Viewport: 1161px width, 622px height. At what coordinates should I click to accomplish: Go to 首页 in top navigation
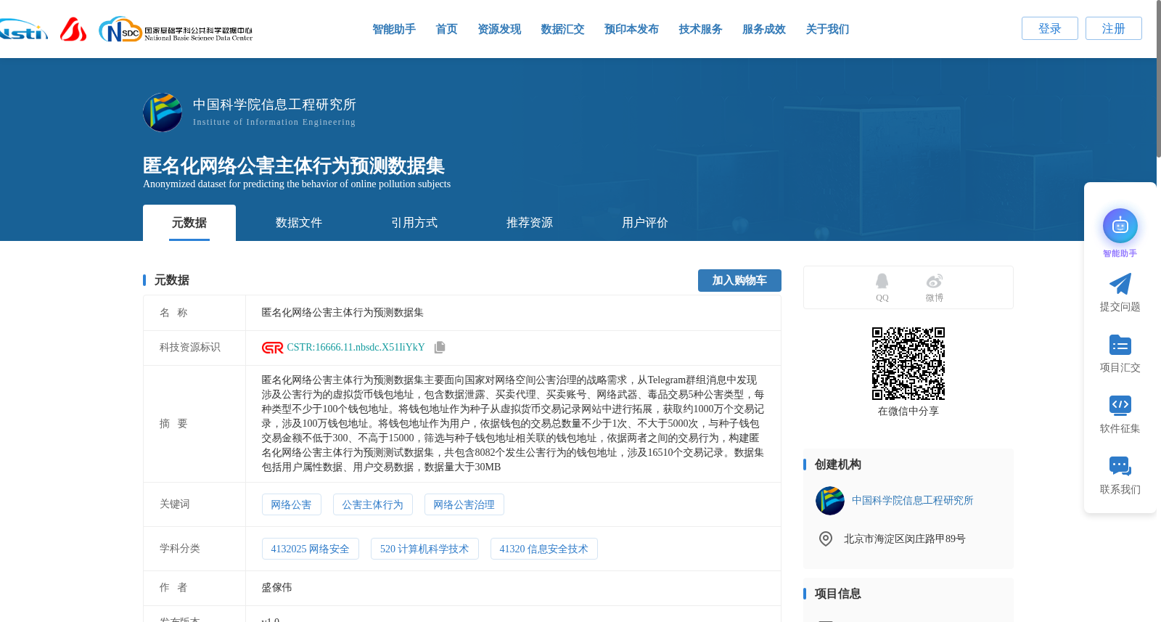tap(446, 29)
